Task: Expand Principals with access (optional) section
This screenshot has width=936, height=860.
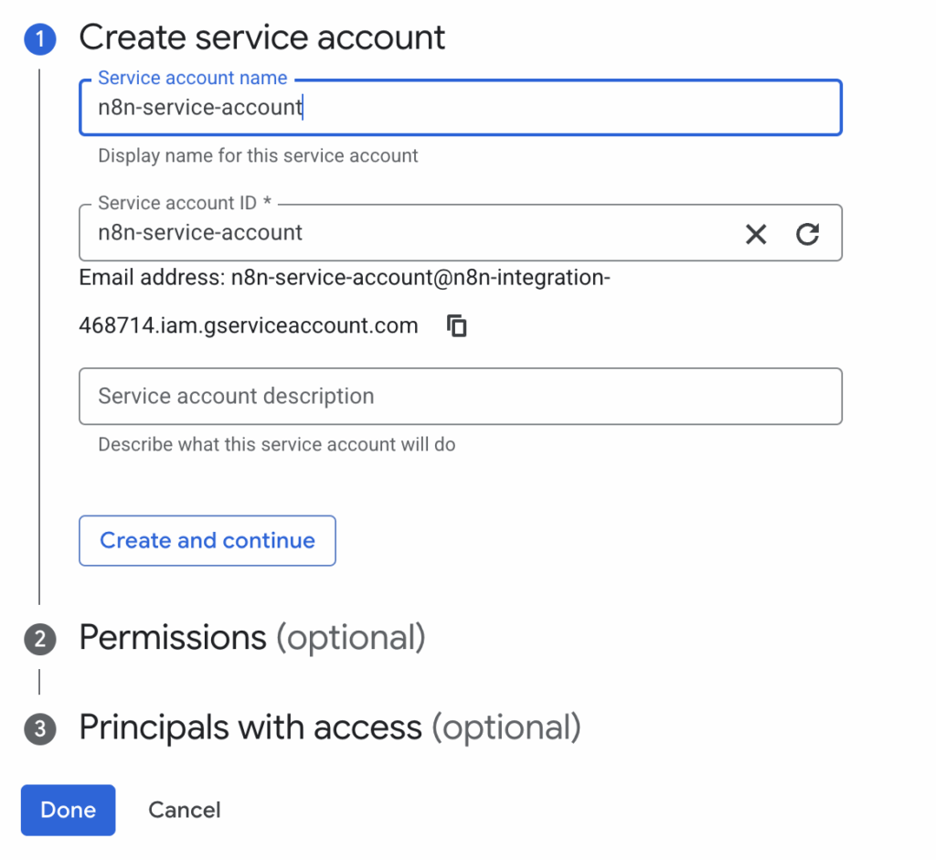Action: [x=329, y=727]
